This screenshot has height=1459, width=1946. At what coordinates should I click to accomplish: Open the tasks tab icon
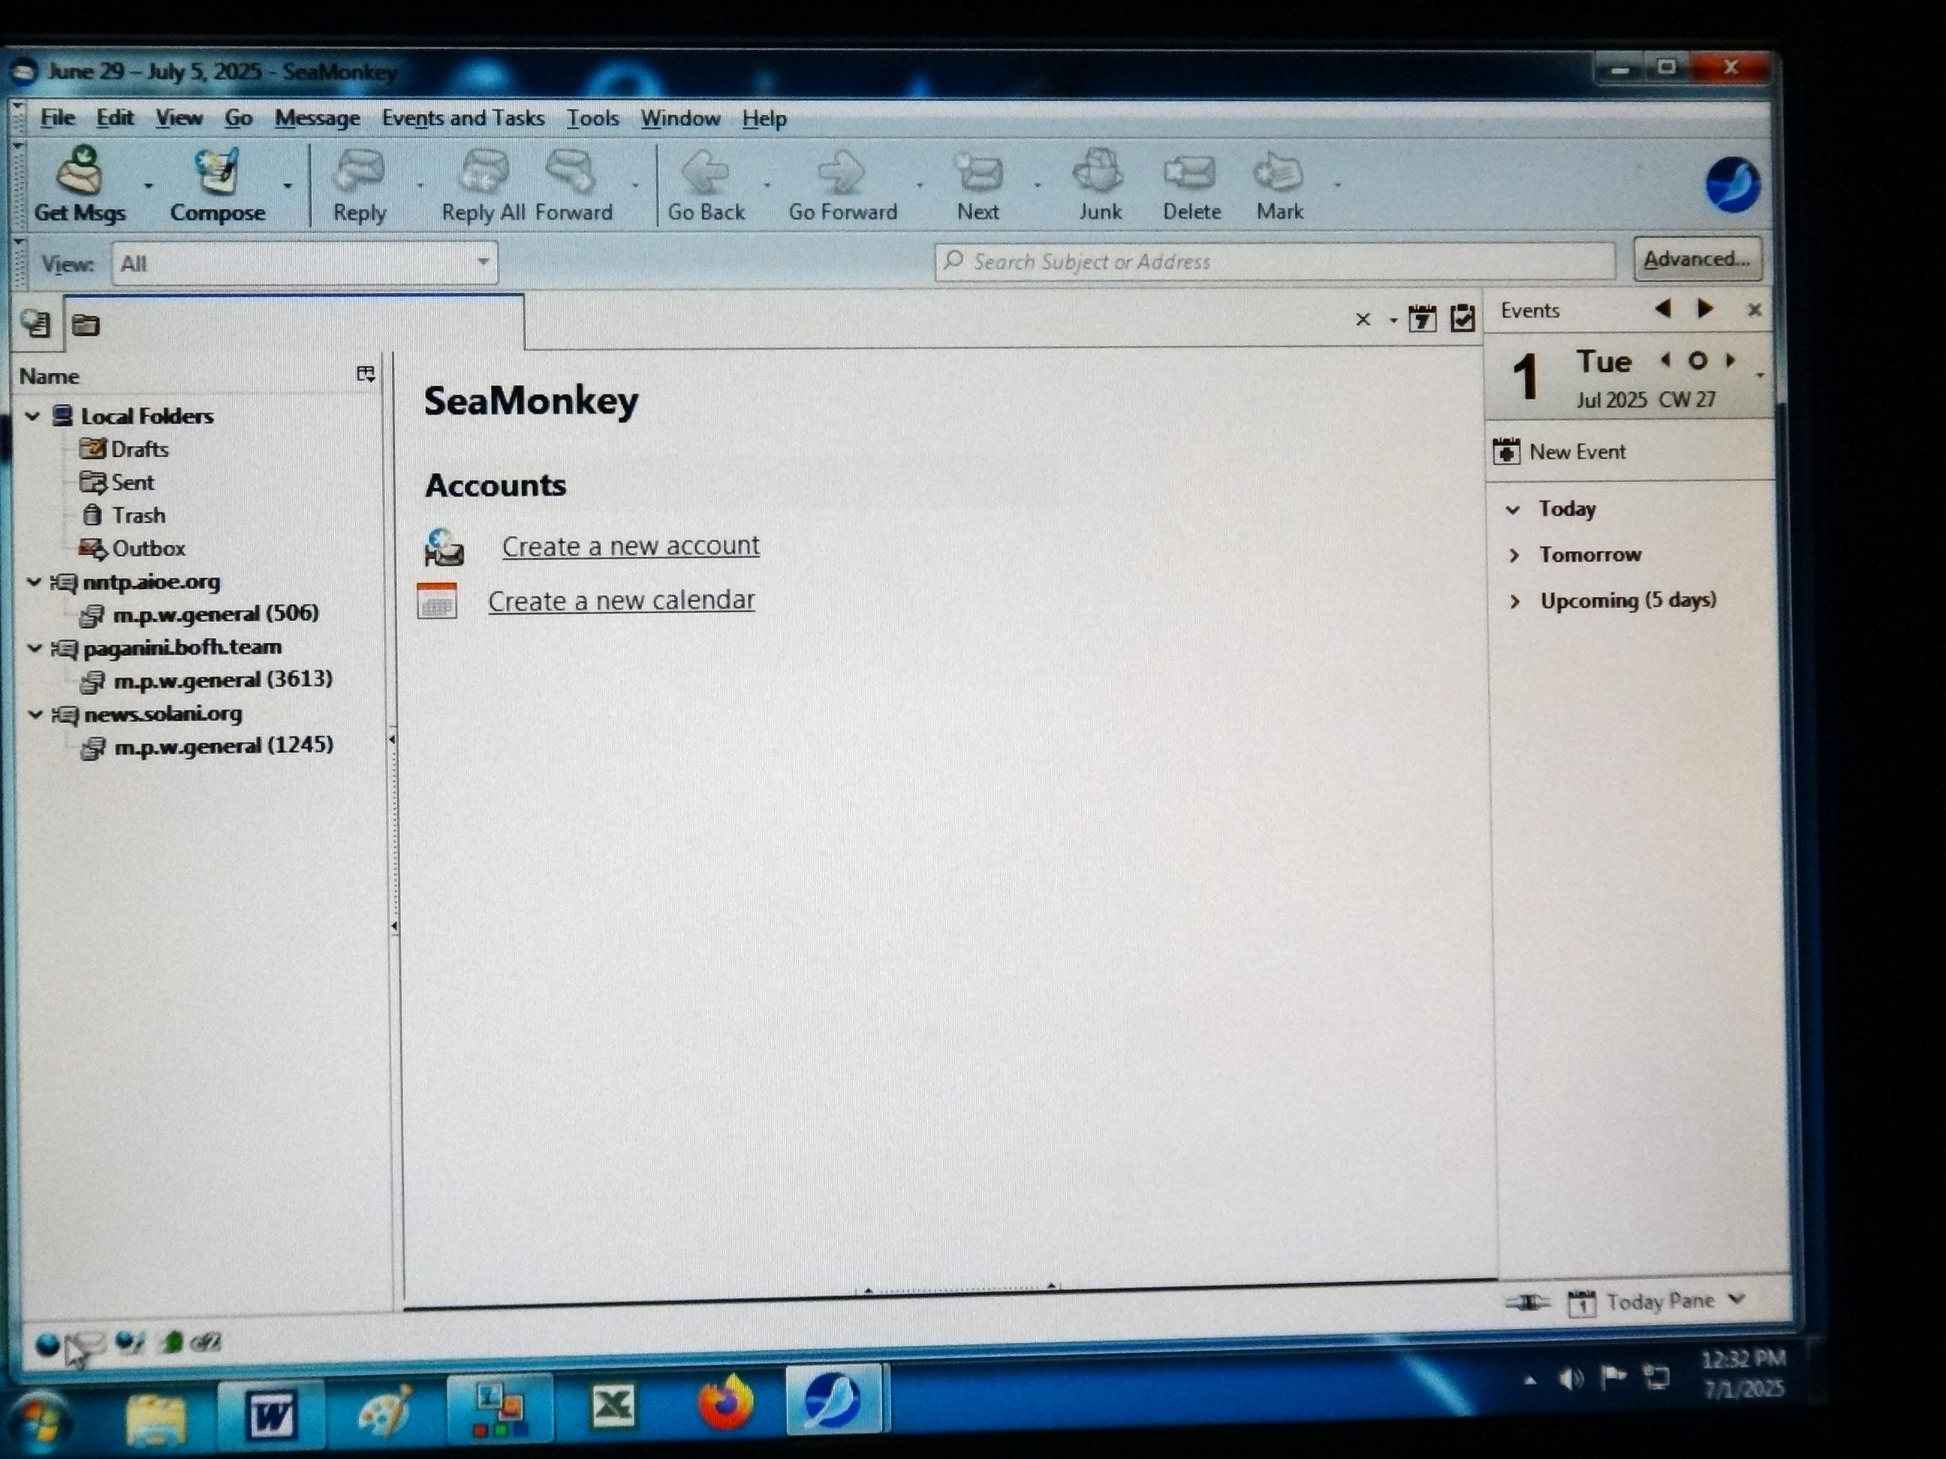coord(1463,317)
